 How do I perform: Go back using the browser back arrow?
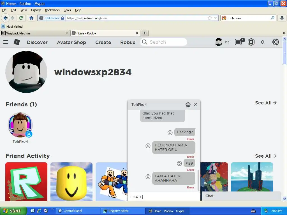point(5,18)
